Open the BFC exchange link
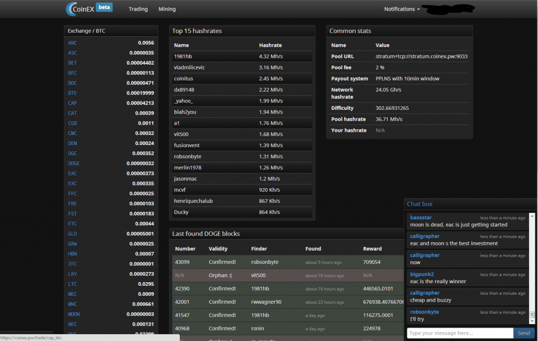538x341 pixels. (73, 73)
